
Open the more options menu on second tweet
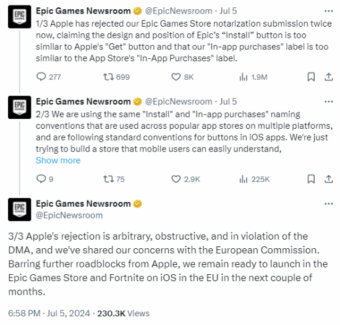328,102
